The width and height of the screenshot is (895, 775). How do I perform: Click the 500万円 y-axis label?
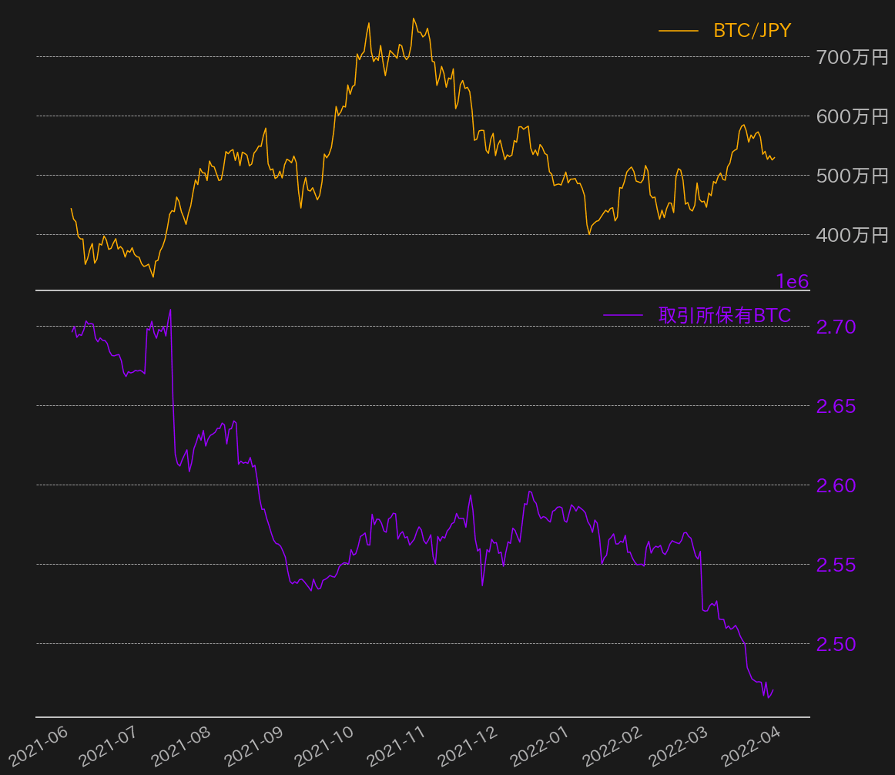[852, 176]
